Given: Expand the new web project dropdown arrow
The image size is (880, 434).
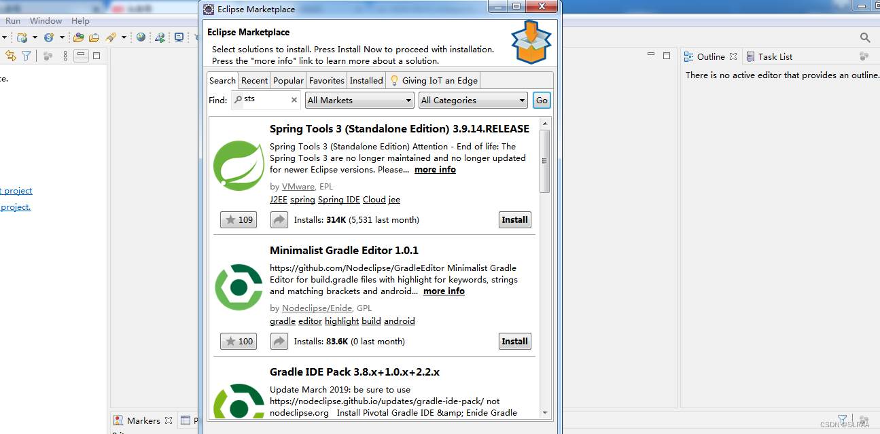Looking at the screenshot, I should pyautogui.click(x=35, y=37).
